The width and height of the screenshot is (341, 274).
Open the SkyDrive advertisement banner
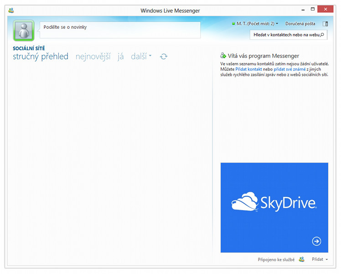click(x=274, y=208)
